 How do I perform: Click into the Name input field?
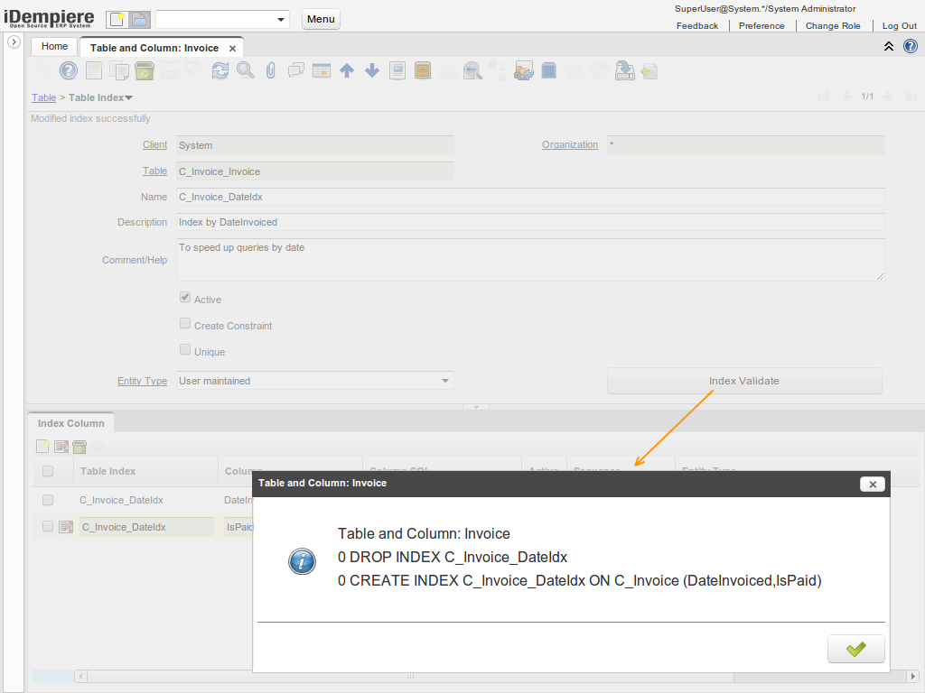(x=529, y=197)
